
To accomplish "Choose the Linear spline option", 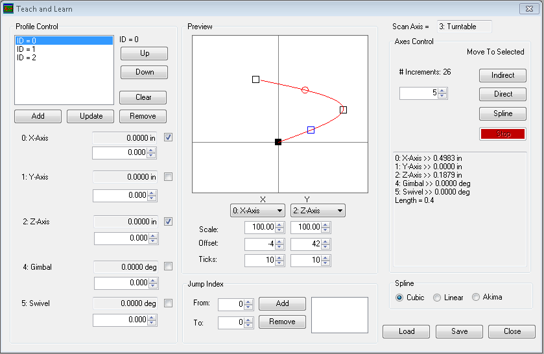I will pyautogui.click(x=437, y=298).
